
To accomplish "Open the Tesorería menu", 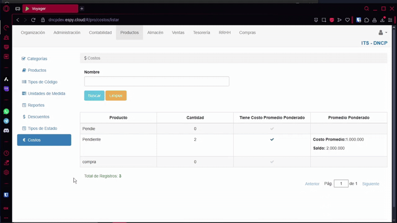I will click(x=201, y=33).
